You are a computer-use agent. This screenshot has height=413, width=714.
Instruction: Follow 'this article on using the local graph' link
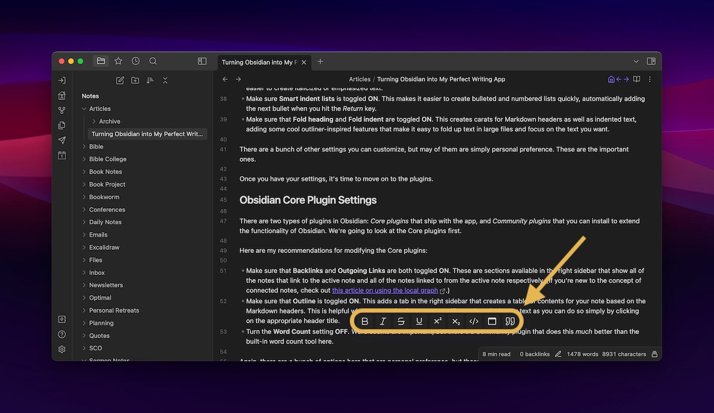(x=385, y=290)
